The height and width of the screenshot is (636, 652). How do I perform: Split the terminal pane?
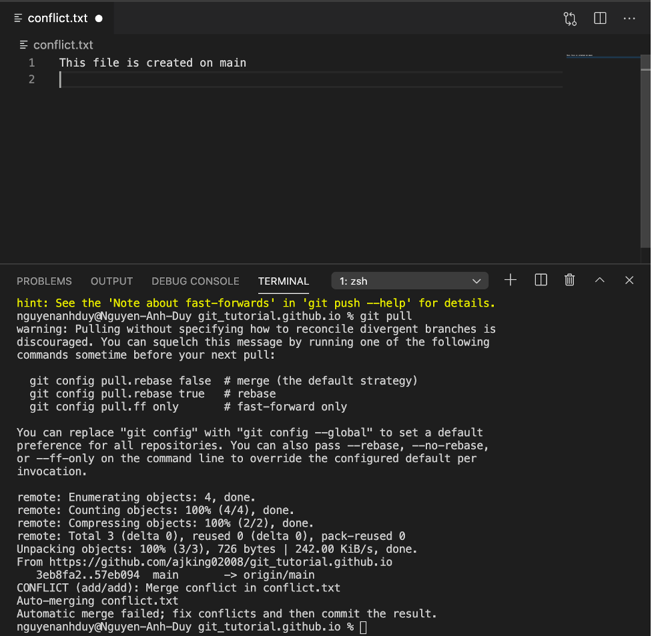coord(541,281)
